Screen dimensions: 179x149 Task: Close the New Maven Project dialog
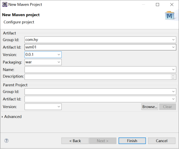(x=172, y=5)
